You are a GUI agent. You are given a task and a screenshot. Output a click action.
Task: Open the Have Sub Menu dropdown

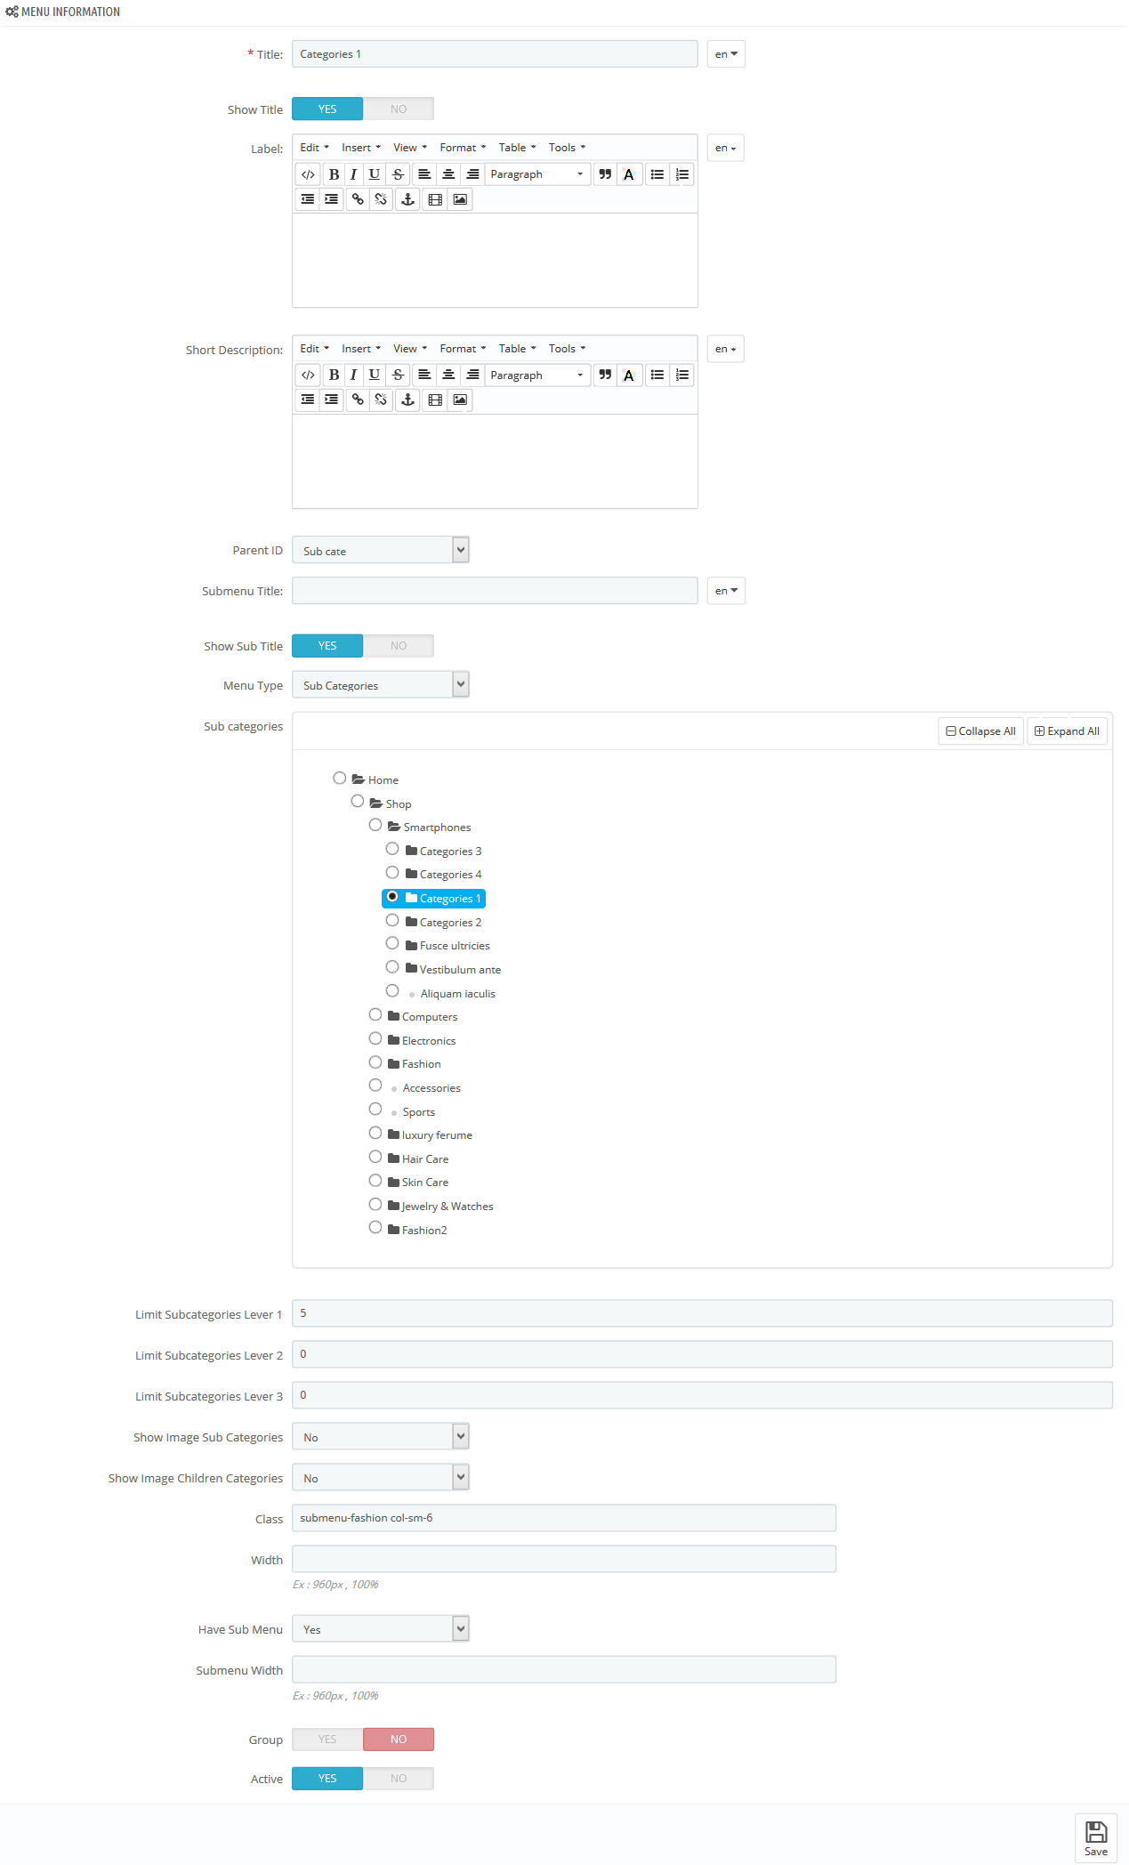pyautogui.click(x=380, y=1629)
